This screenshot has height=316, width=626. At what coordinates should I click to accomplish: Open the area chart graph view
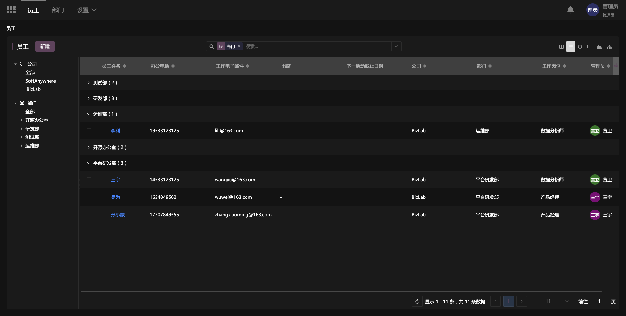point(599,47)
